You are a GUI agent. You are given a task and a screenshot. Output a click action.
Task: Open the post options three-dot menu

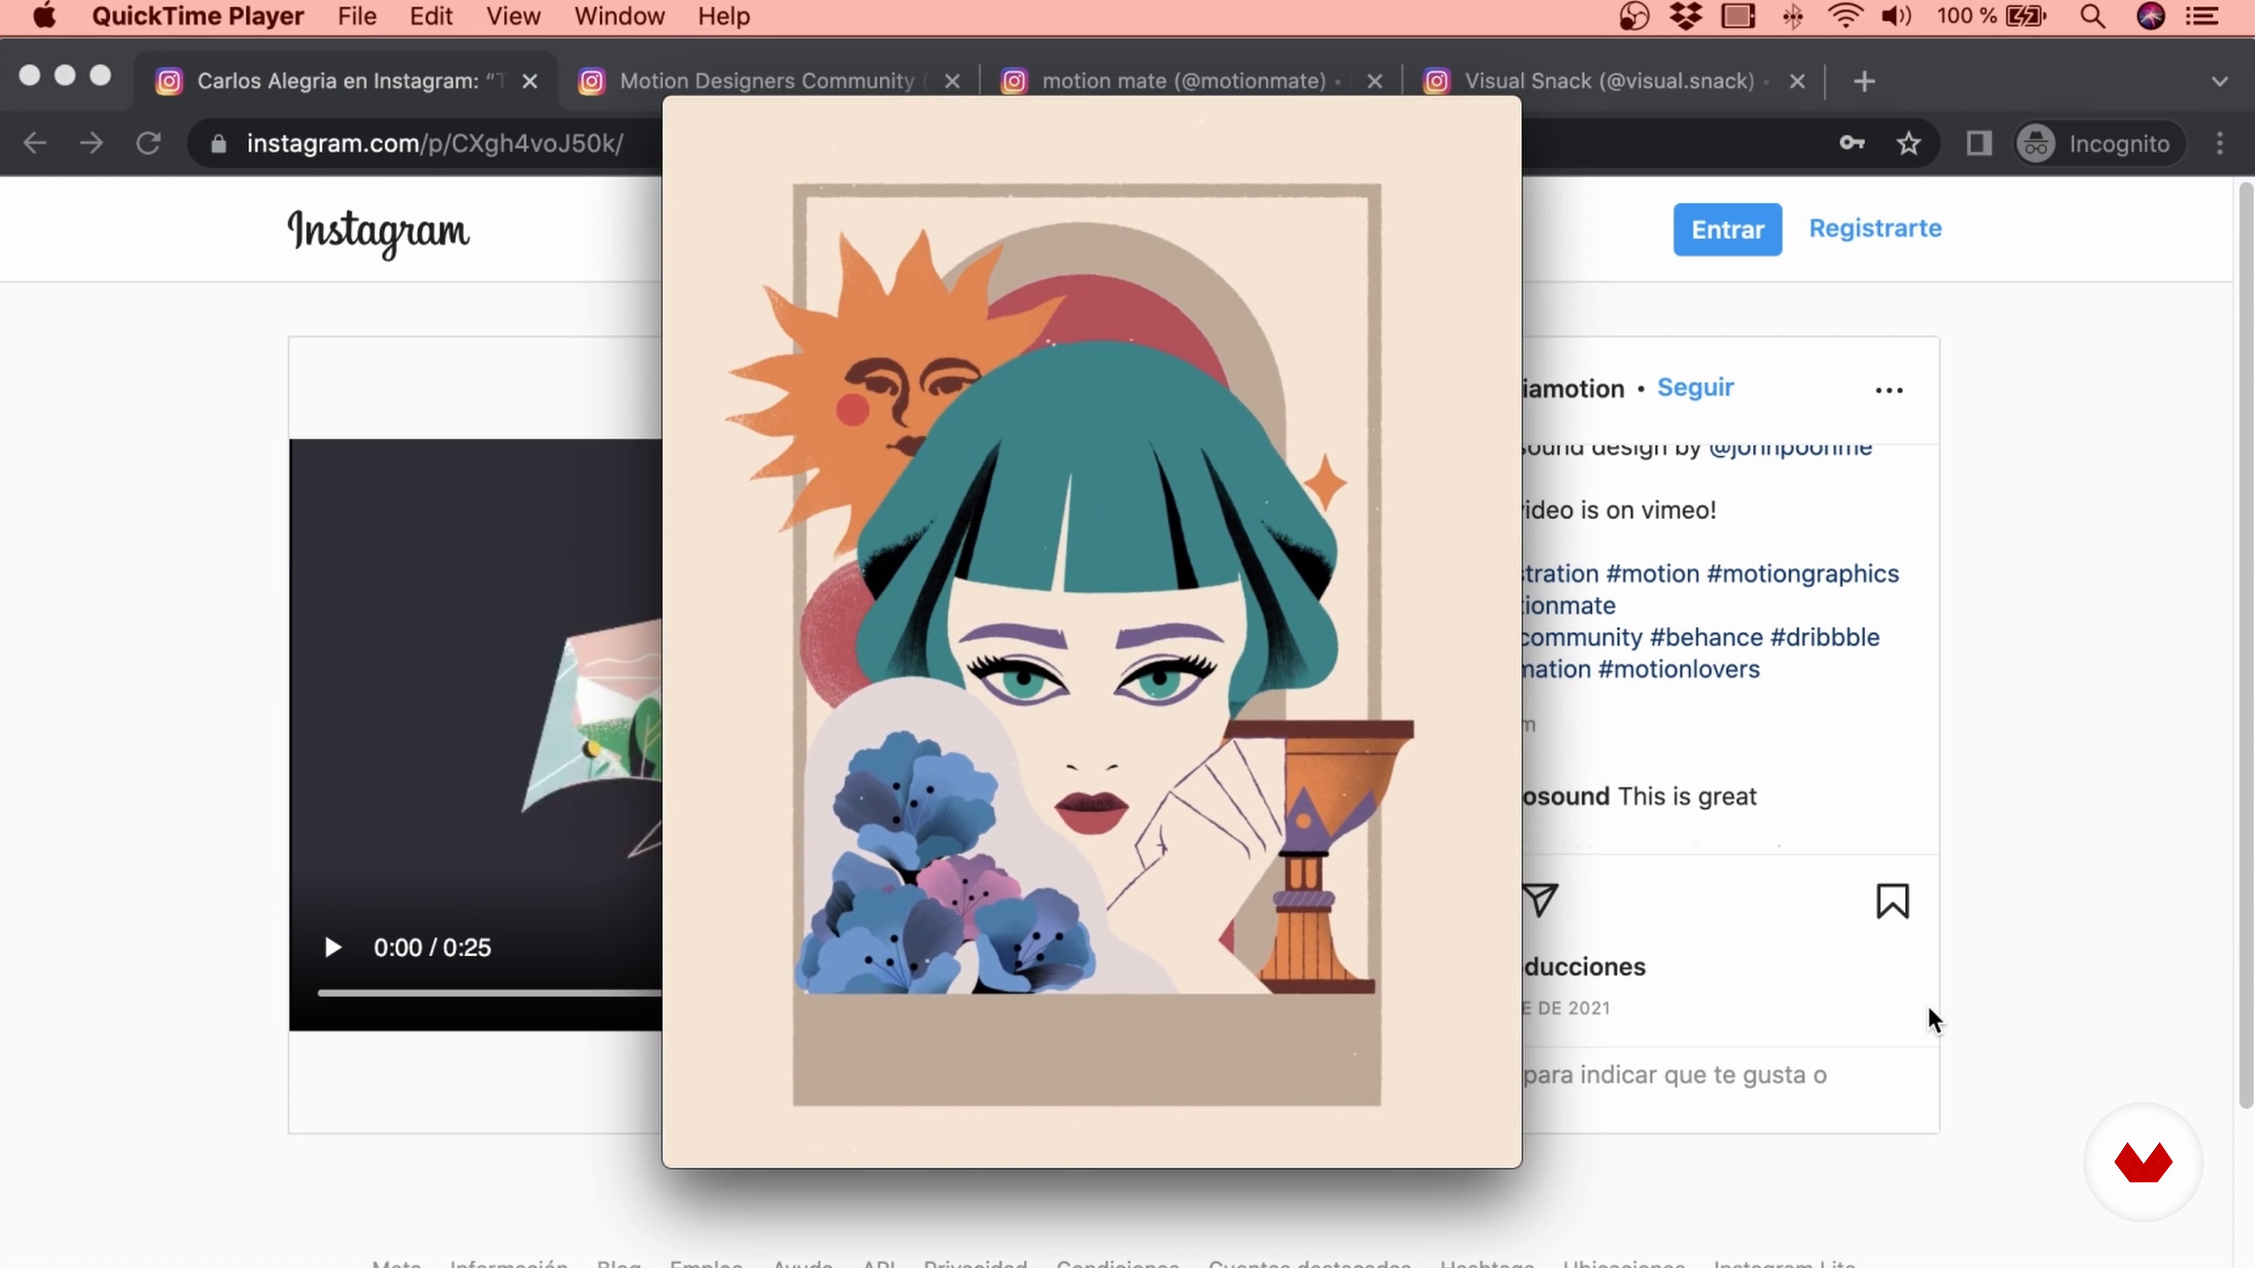click(1889, 390)
